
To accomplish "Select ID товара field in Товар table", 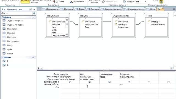I will (155, 22).
